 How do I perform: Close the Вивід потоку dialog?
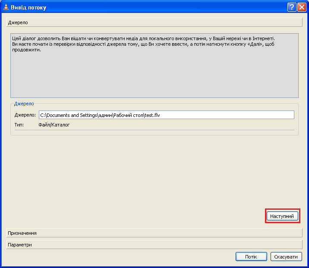pyautogui.click(x=302, y=7)
